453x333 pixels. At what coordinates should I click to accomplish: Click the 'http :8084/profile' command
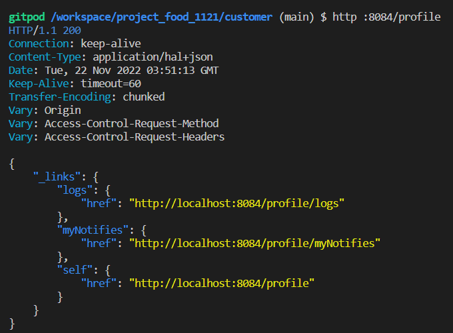click(386, 17)
